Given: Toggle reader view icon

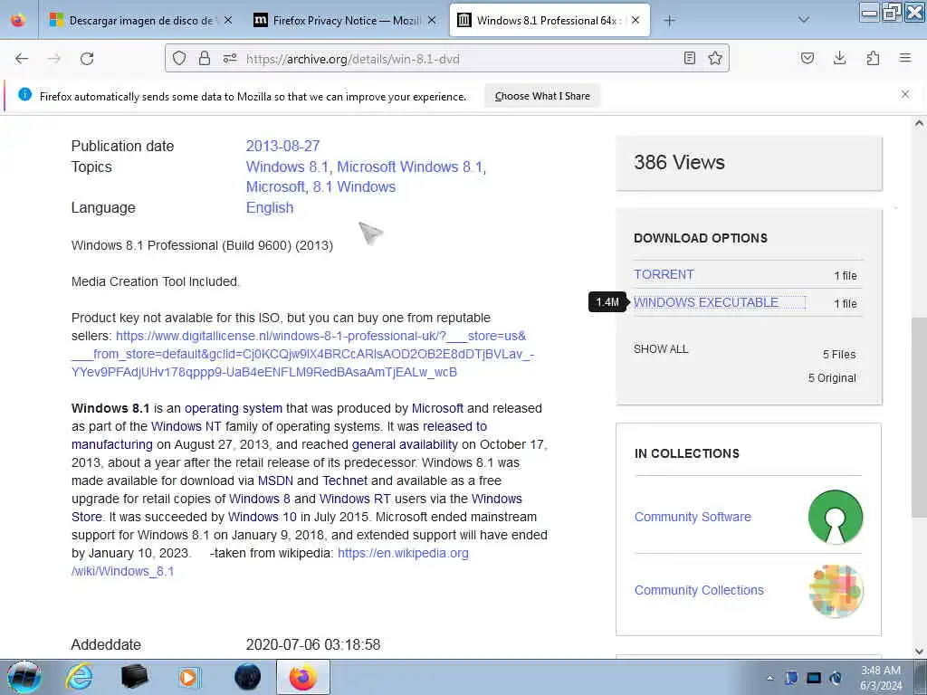Looking at the screenshot, I should point(689,58).
